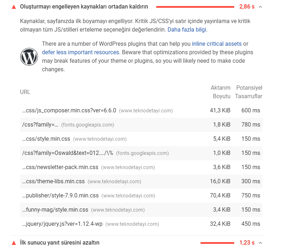The width and height of the screenshot is (287, 252).
Task: Click the 'Potansiyel Tasarruflar' column header
Action: tap(249, 92)
